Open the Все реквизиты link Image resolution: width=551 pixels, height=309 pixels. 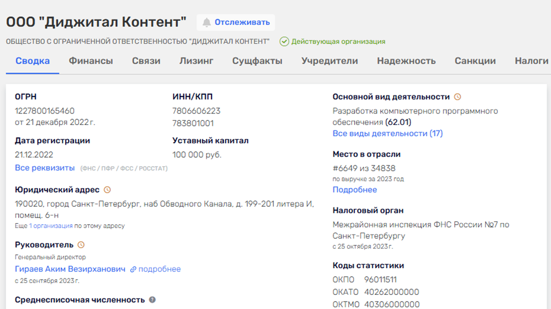45,168
